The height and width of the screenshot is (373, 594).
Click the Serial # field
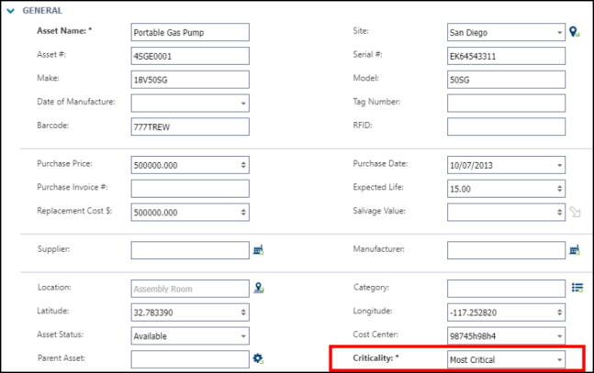point(506,56)
